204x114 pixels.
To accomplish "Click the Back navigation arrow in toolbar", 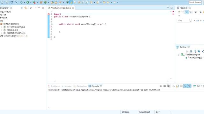I will pyautogui.click(x=108, y=2).
